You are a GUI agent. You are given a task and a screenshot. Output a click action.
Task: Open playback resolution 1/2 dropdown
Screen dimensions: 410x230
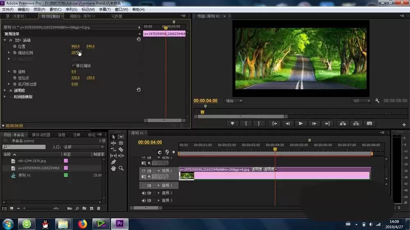[361, 101]
